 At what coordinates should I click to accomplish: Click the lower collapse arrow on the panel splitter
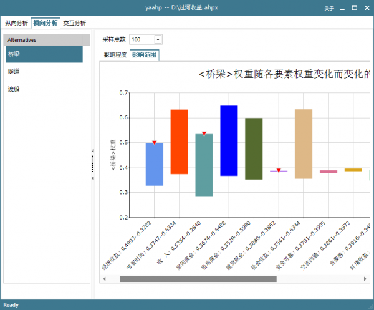coord(93,178)
